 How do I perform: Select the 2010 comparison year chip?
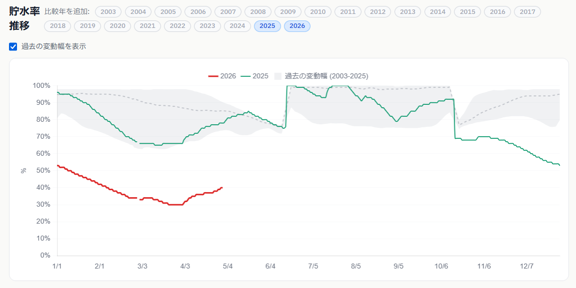point(317,12)
